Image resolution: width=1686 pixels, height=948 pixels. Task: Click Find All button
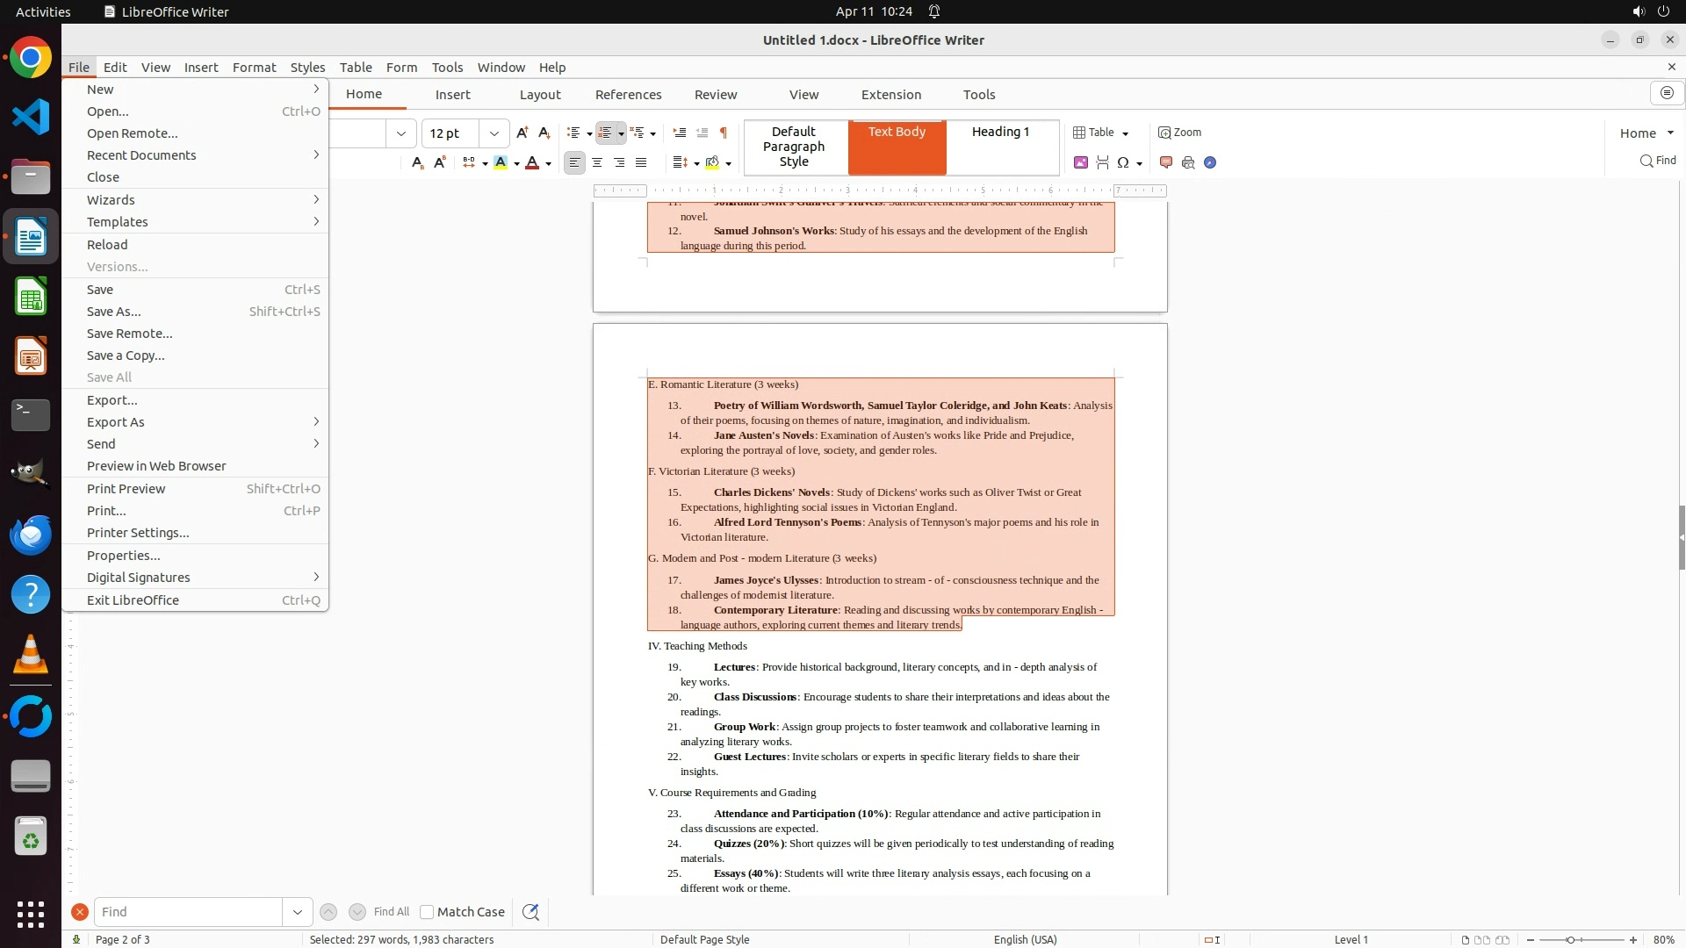point(392,912)
